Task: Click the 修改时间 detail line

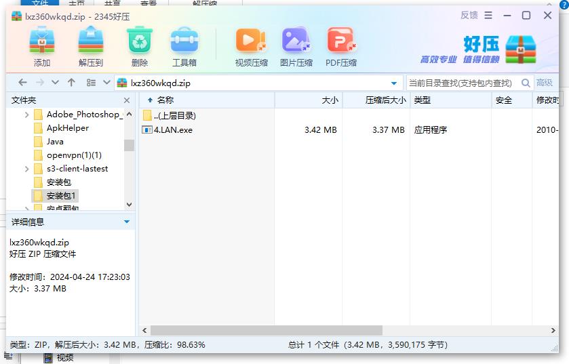Action: [70, 277]
